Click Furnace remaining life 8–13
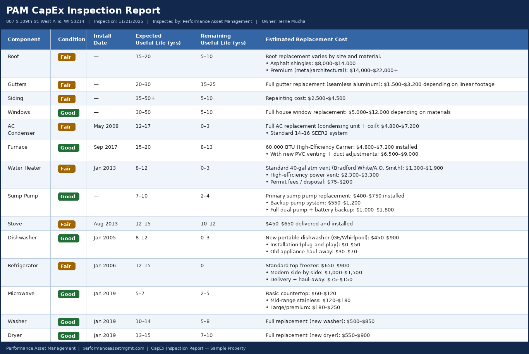 point(206,147)
